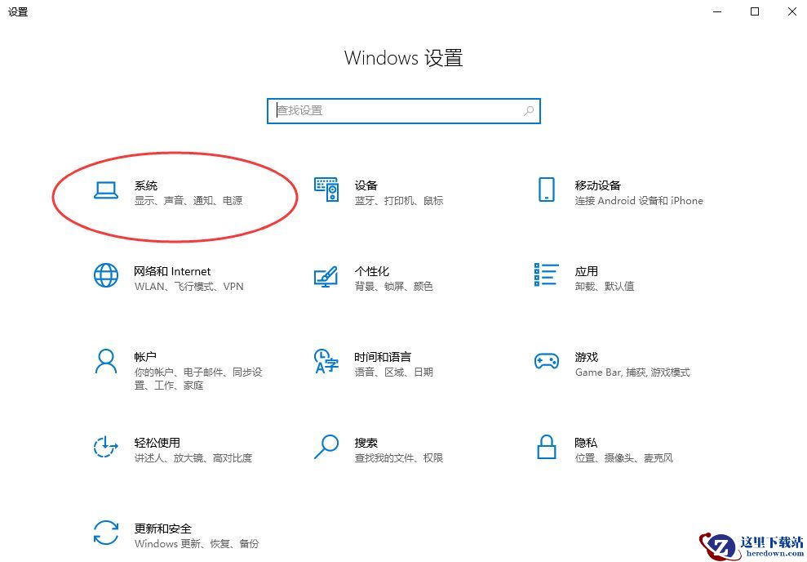Open the 时间和语言 clock icon
This screenshot has height=562, width=807.
[326, 361]
